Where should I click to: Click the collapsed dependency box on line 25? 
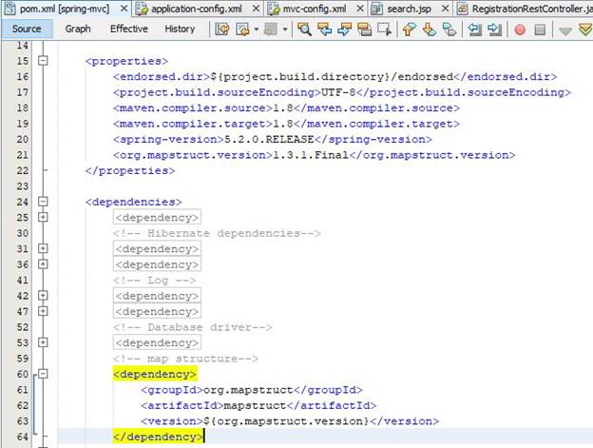pos(157,218)
